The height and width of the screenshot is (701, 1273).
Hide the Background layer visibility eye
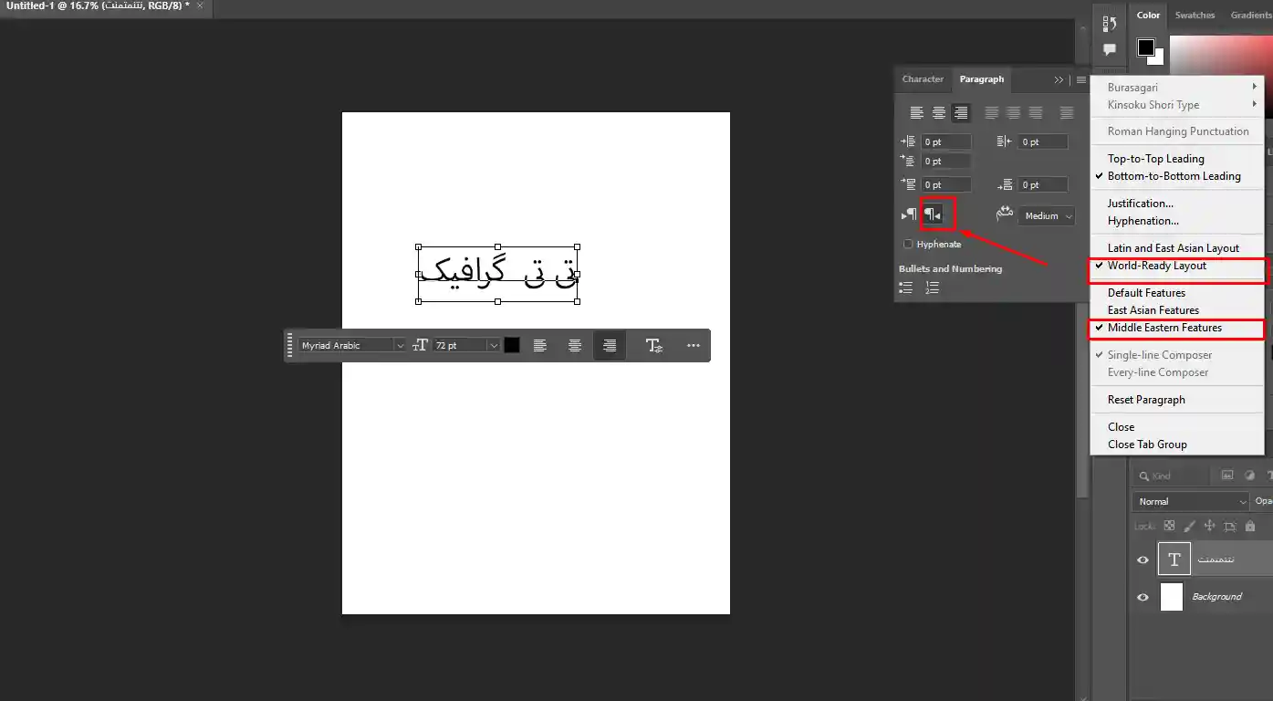[1143, 597]
